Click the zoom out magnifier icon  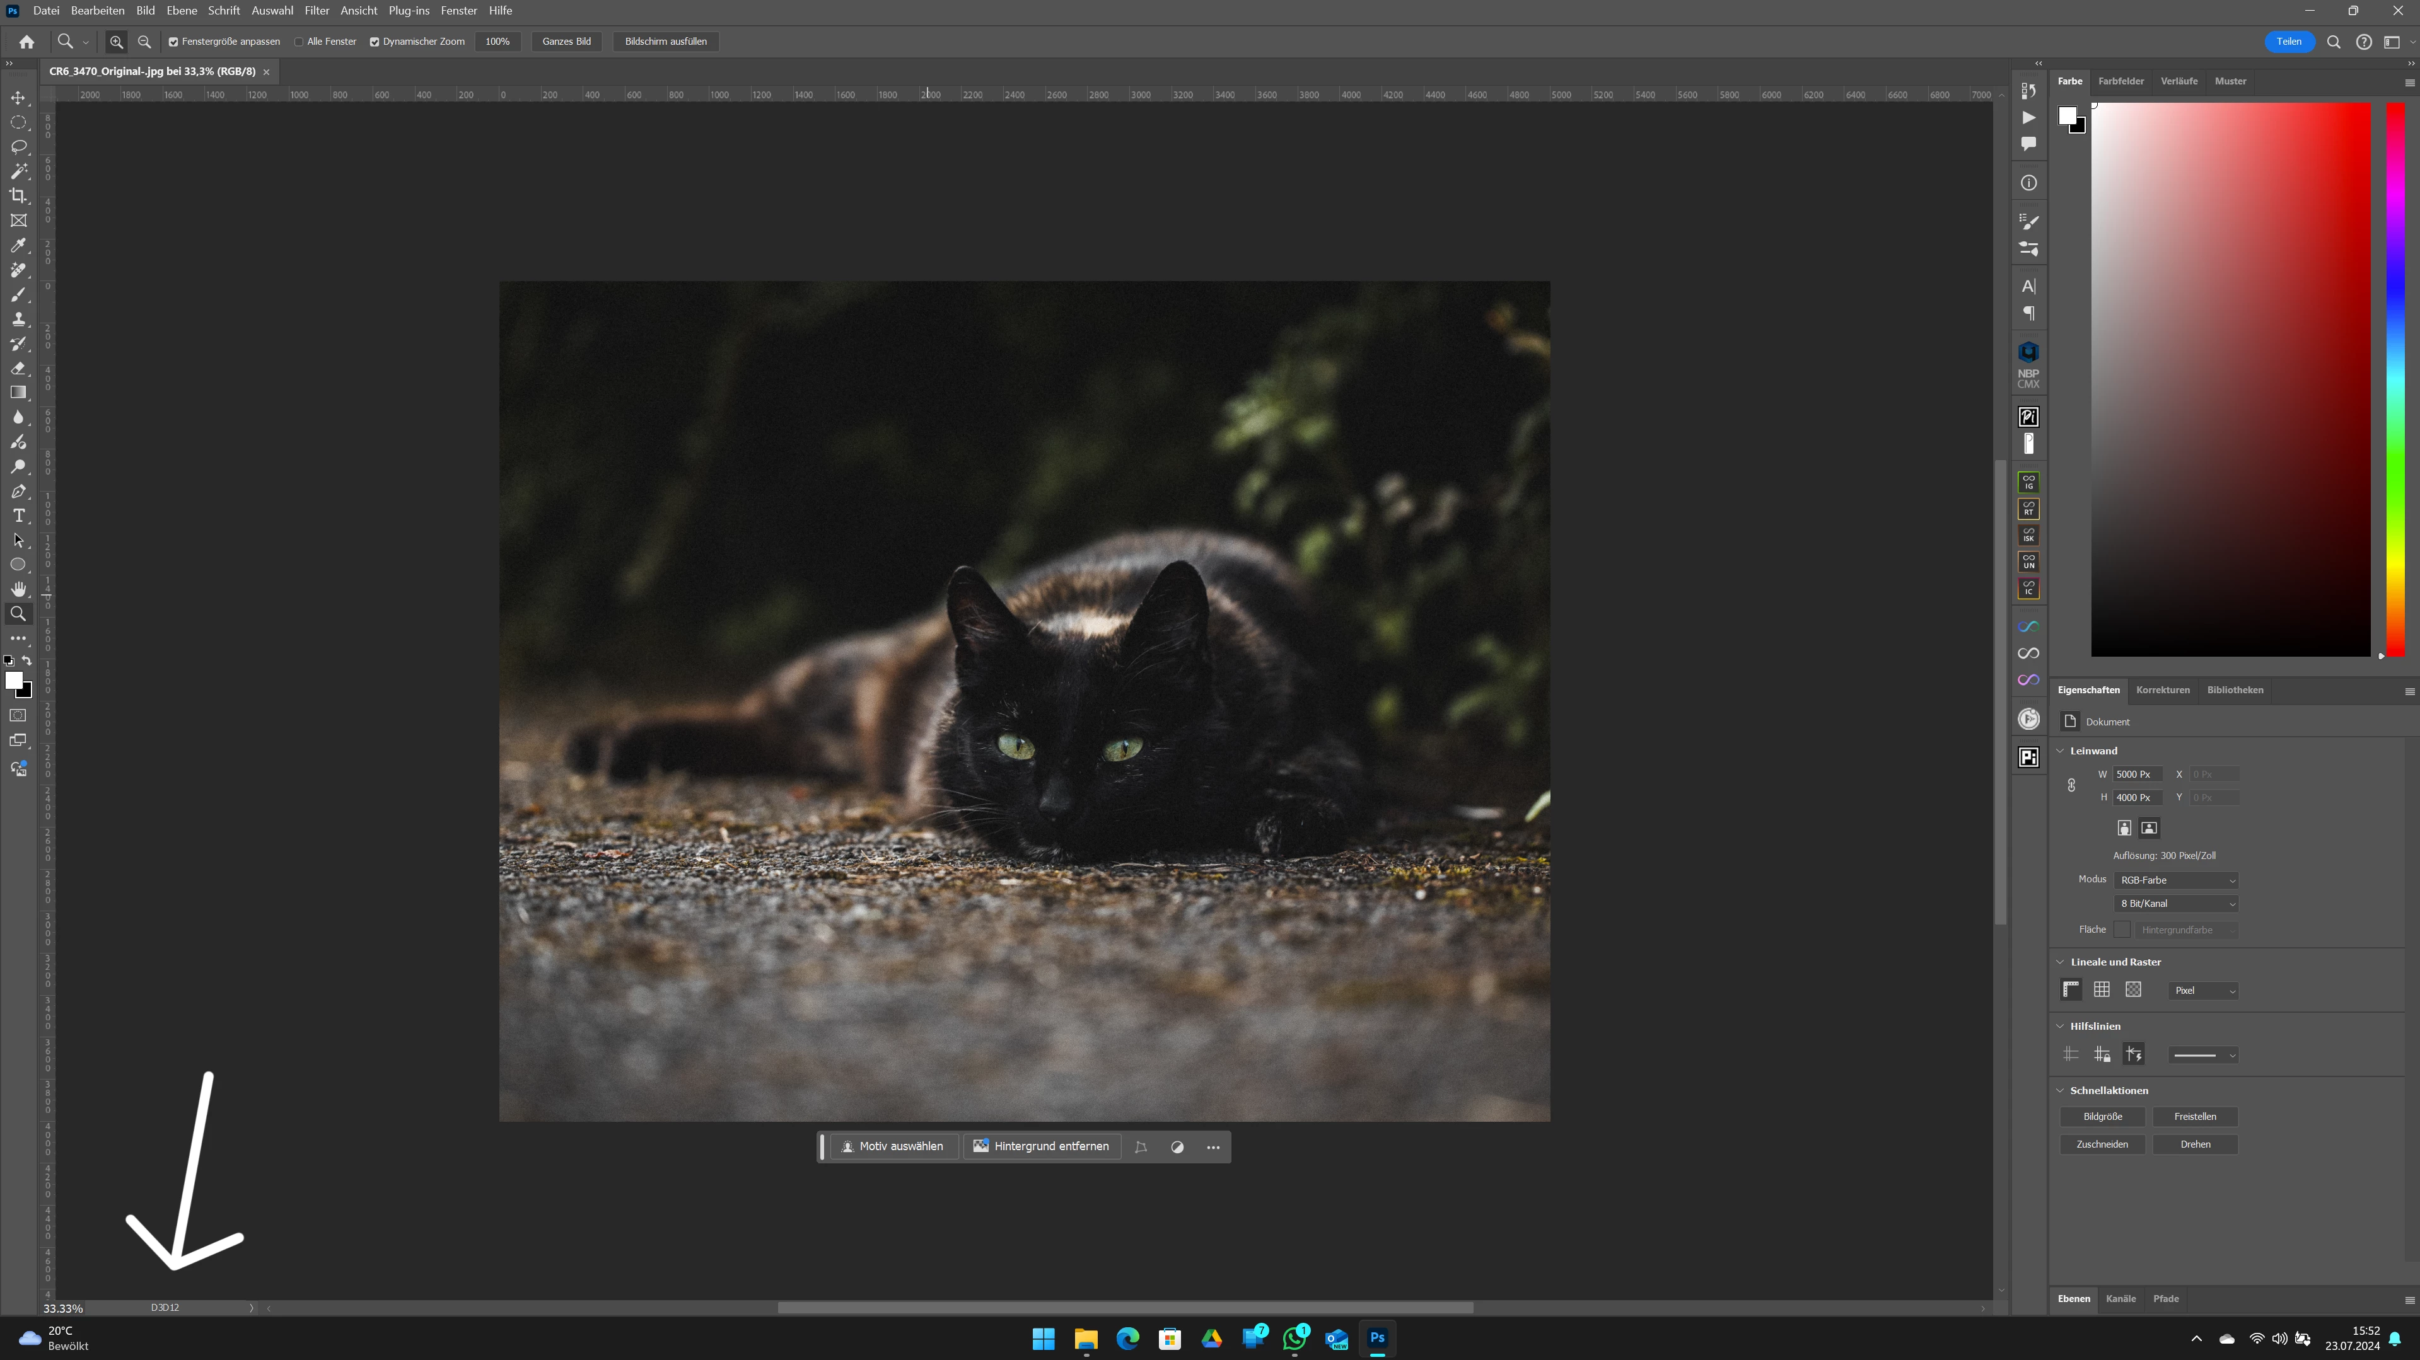point(144,42)
